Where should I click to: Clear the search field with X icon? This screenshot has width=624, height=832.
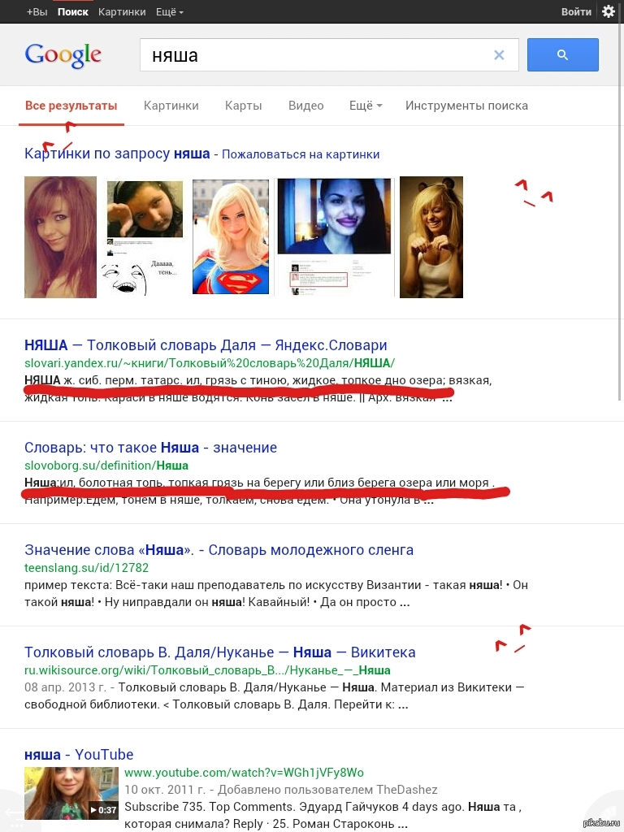[499, 55]
